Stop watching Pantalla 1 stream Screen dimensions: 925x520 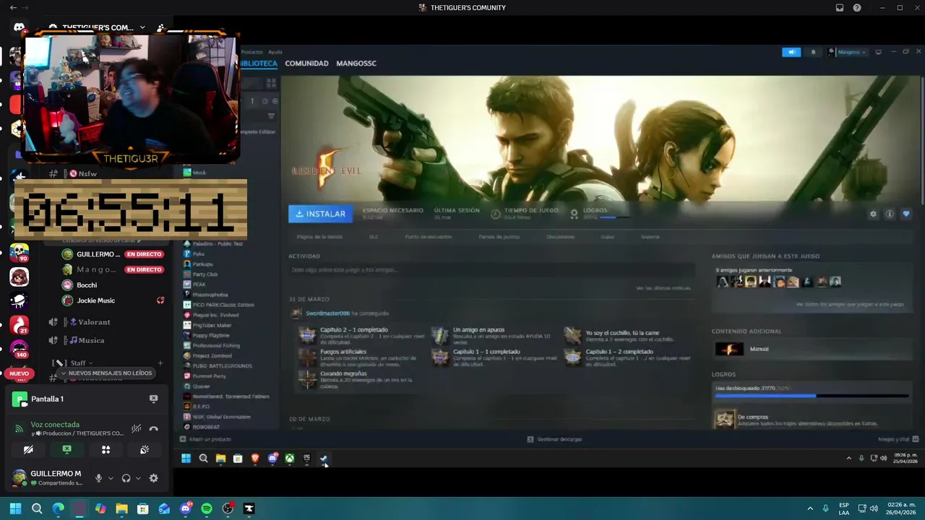pyautogui.click(x=153, y=399)
